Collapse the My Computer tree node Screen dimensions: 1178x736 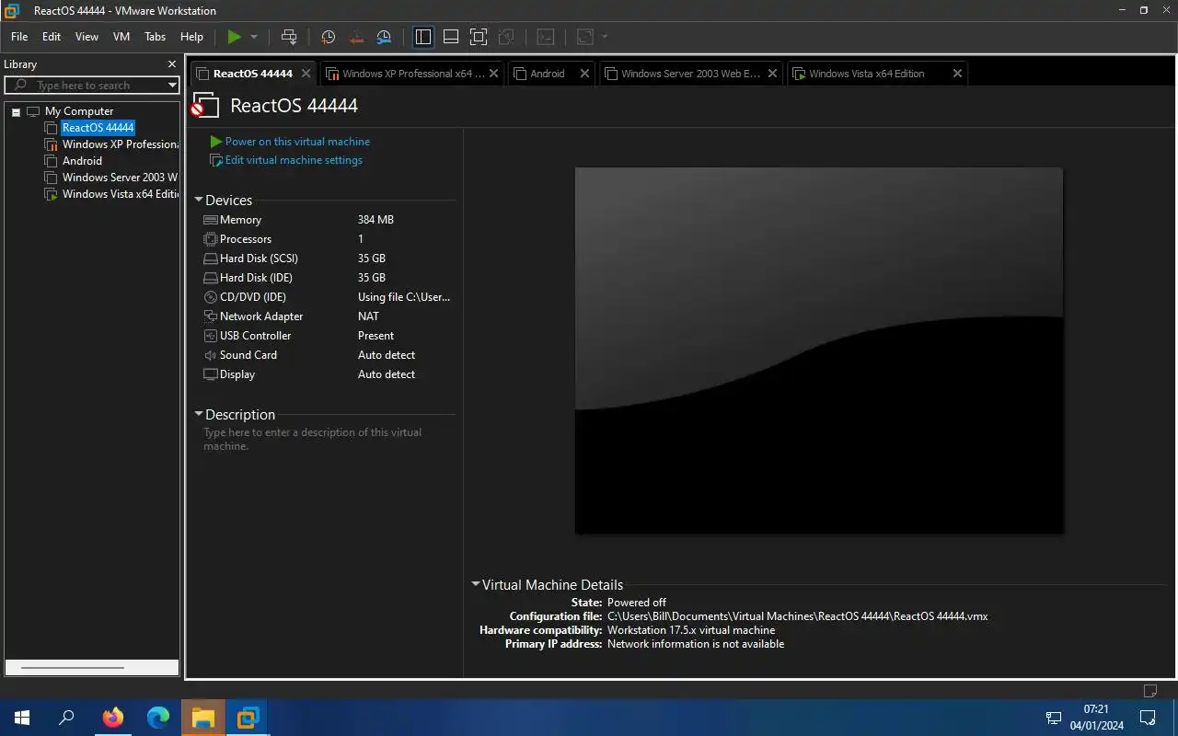[16, 111]
